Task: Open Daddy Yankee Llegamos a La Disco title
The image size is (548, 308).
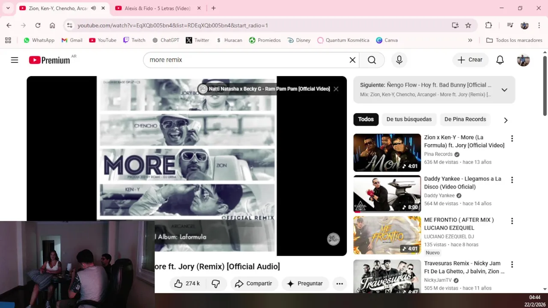Action: pyautogui.click(x=463, y=183)
